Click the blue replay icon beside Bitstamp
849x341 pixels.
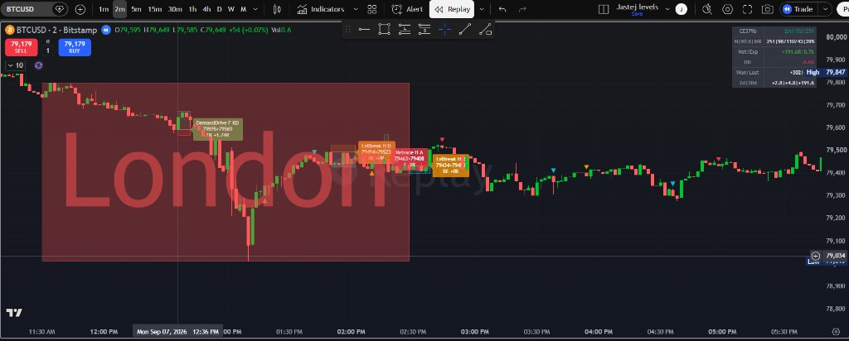point(107,31)
